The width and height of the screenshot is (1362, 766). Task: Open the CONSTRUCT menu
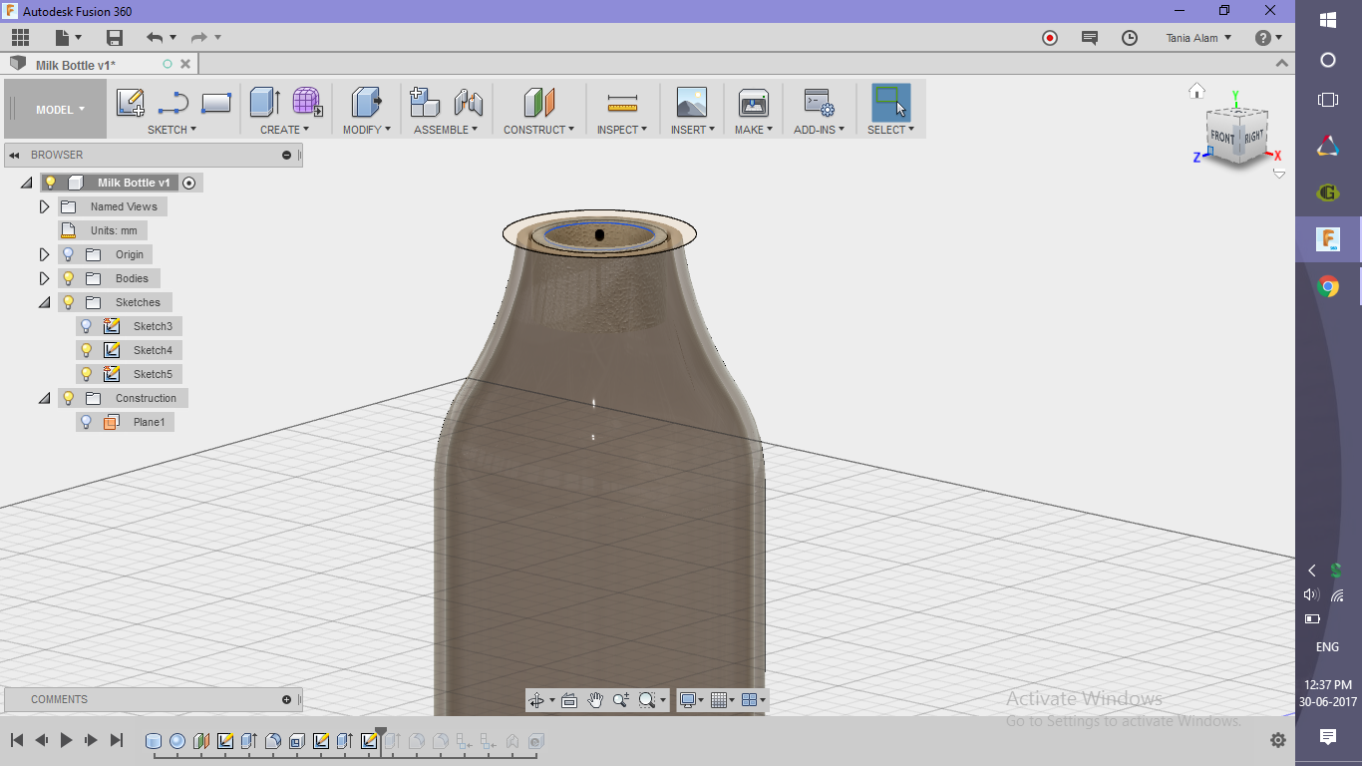(538, 130)
